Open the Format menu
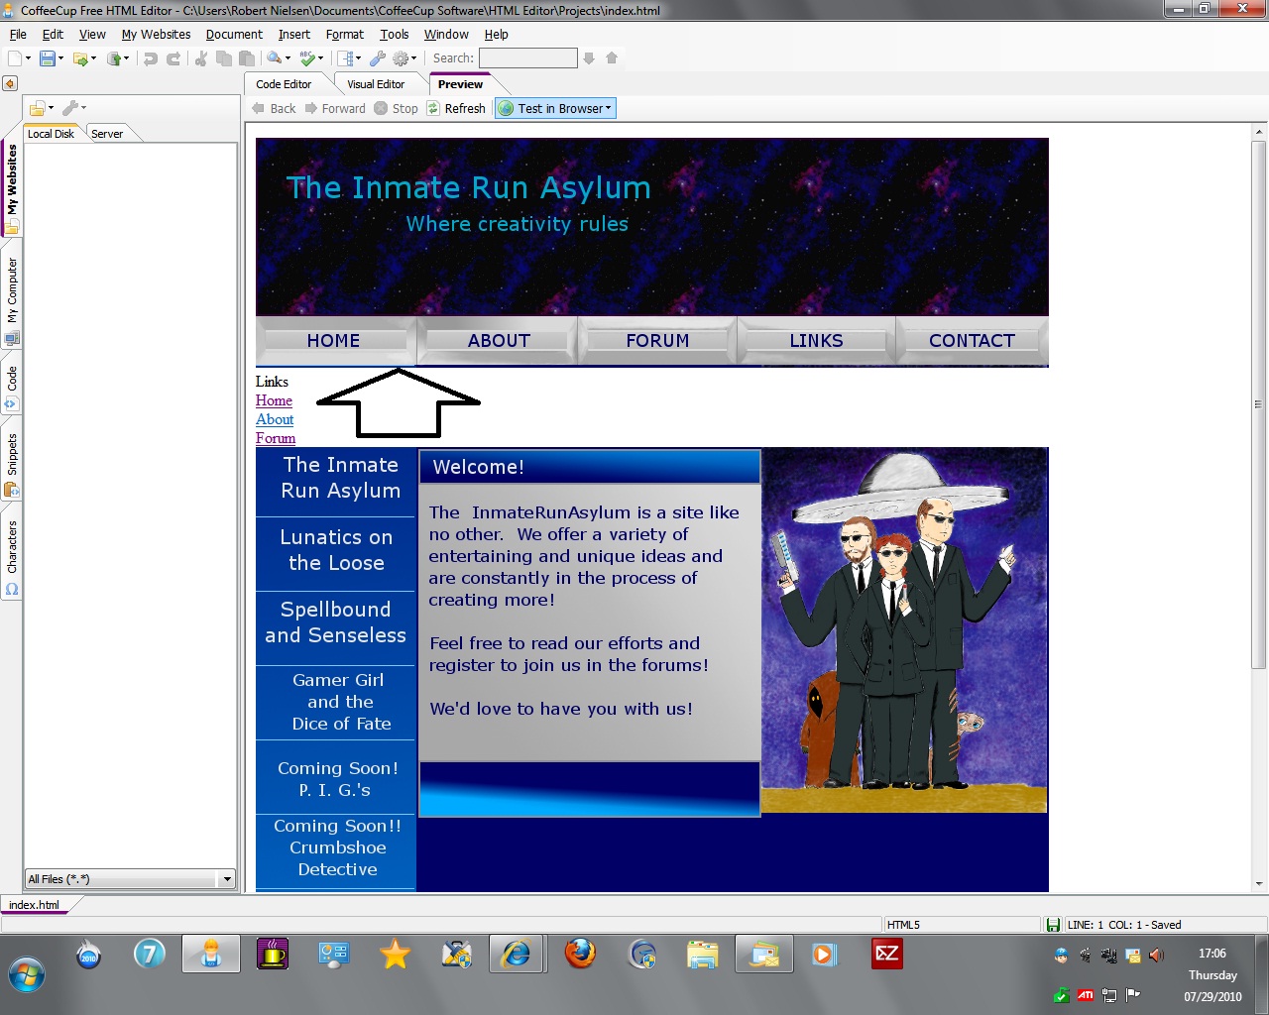The width and height of the screenshot is (1269, 1015). [344, 34]
